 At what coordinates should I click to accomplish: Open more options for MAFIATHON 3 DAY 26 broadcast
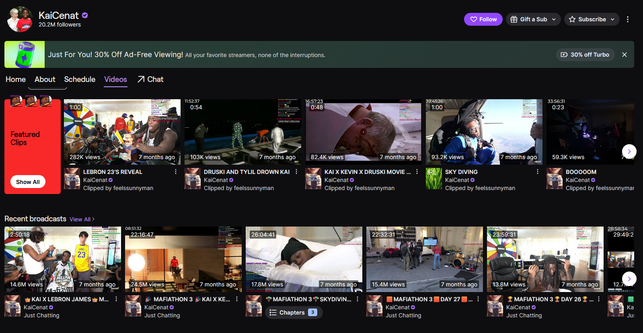pos(599,299)
